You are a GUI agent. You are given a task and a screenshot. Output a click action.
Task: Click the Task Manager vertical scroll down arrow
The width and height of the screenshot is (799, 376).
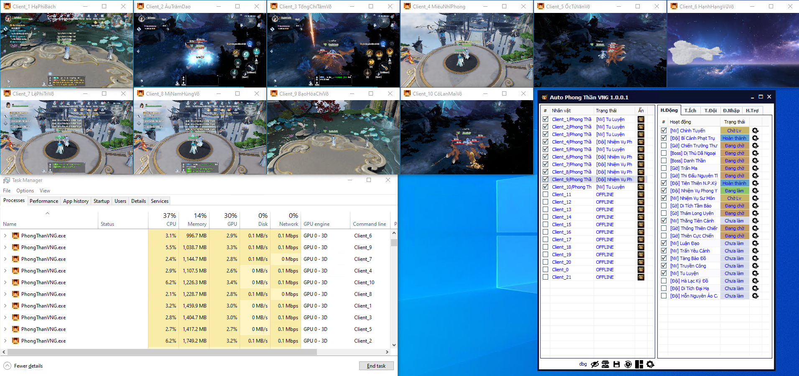coord(394,345)
